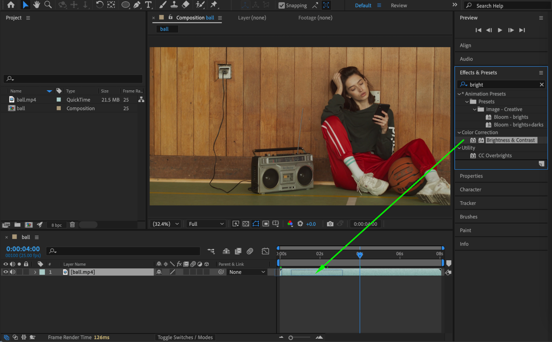Clear the 'bright' effects search field

[x=542, y=84]
